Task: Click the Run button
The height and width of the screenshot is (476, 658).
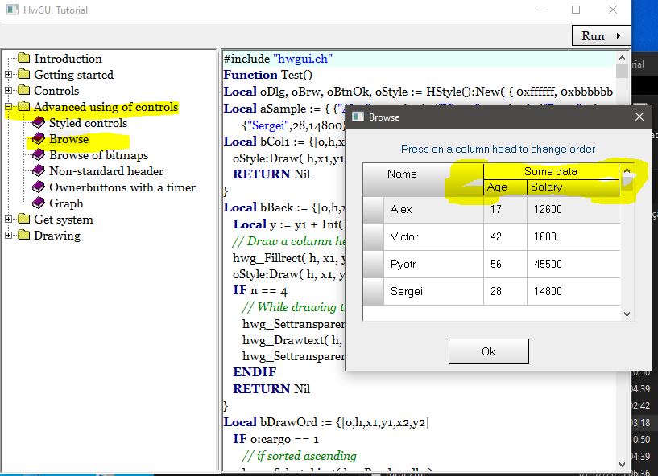Action: pyautogui.click(x=601, y=35)
